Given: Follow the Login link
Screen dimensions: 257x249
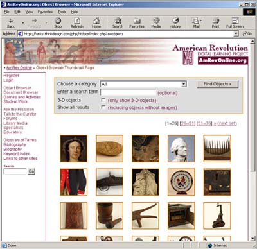Looking at the screenshot, I should [x=8, y=80].
